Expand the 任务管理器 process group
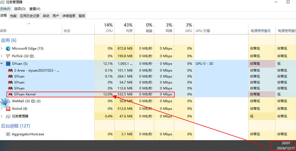 (x=2, y=116)
